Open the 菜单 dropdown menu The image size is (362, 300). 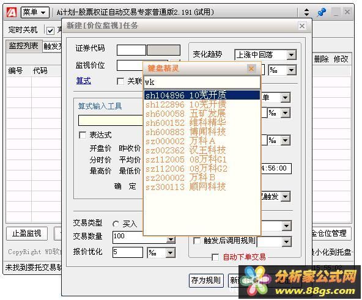pos(35,12)
